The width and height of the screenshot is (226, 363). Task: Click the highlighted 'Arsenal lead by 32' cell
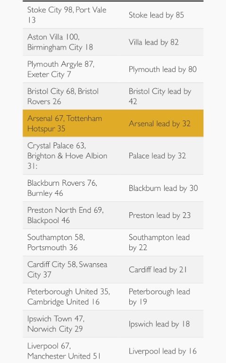point(159,123)
